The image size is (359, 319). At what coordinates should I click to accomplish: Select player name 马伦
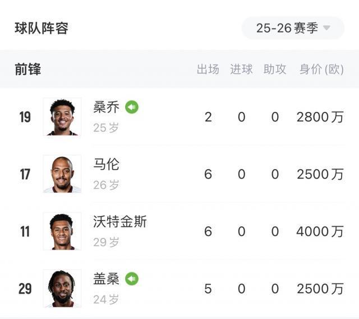[x=107, y=165]
